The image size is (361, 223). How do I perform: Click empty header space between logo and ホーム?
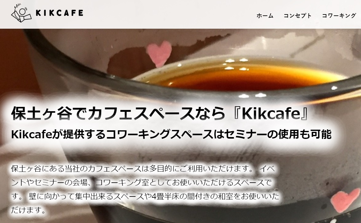(170, 14)
